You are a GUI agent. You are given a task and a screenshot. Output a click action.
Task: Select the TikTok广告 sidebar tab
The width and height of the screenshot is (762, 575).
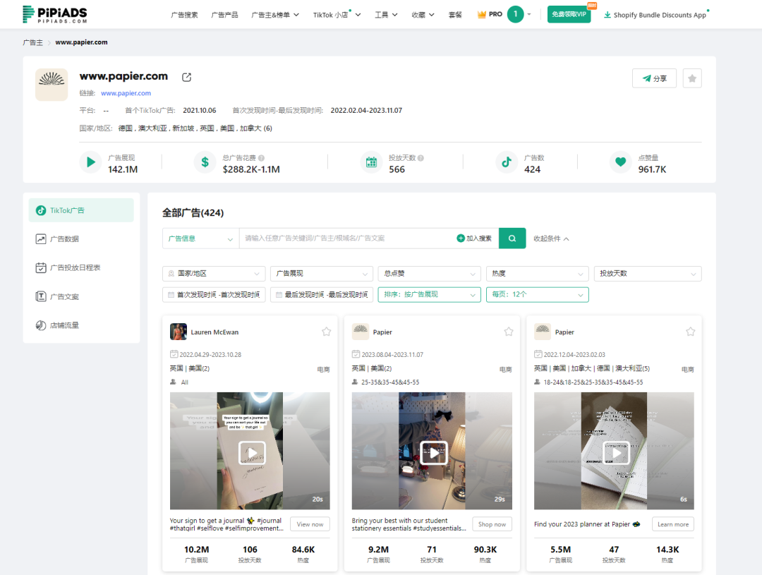pos(81,210)
